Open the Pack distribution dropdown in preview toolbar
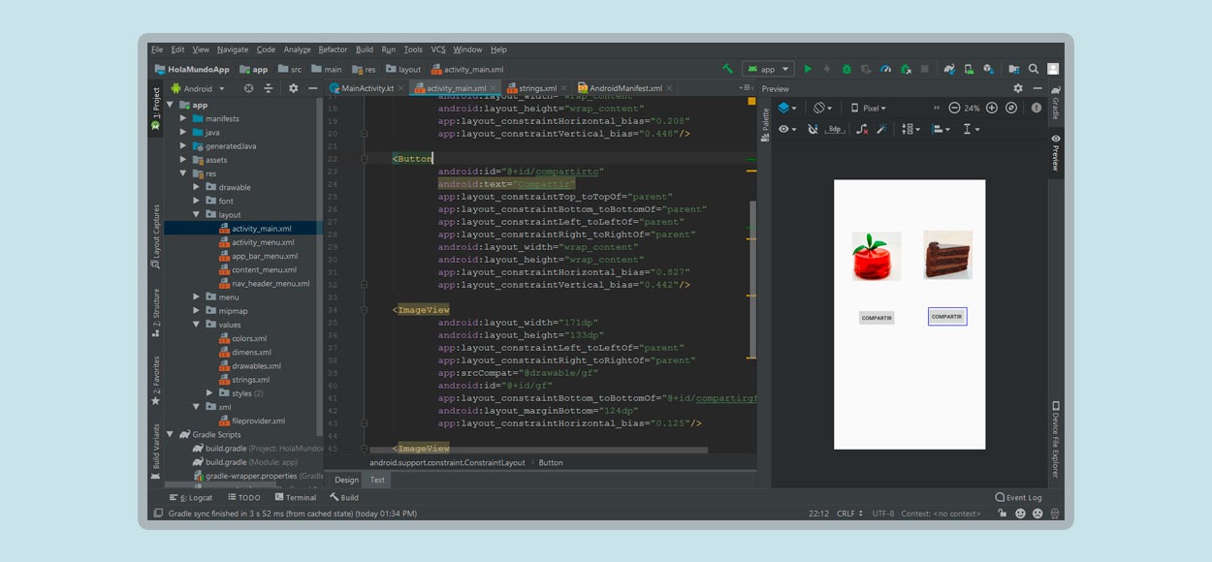 (x=910, y=129)
